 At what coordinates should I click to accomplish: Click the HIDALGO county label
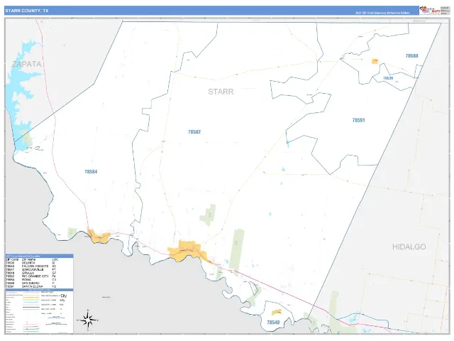click(409, 247)
